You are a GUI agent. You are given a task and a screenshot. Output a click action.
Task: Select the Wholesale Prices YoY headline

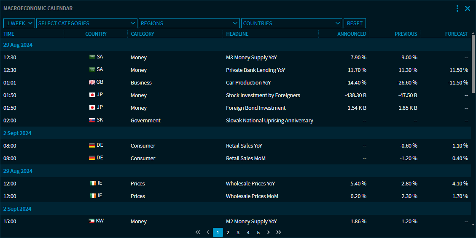point(250,183)
